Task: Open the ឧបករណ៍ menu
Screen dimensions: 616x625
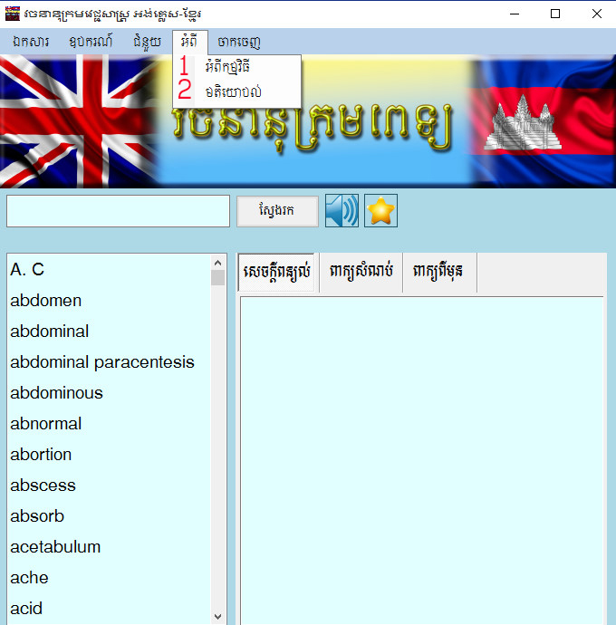Action: pos(91,42)
